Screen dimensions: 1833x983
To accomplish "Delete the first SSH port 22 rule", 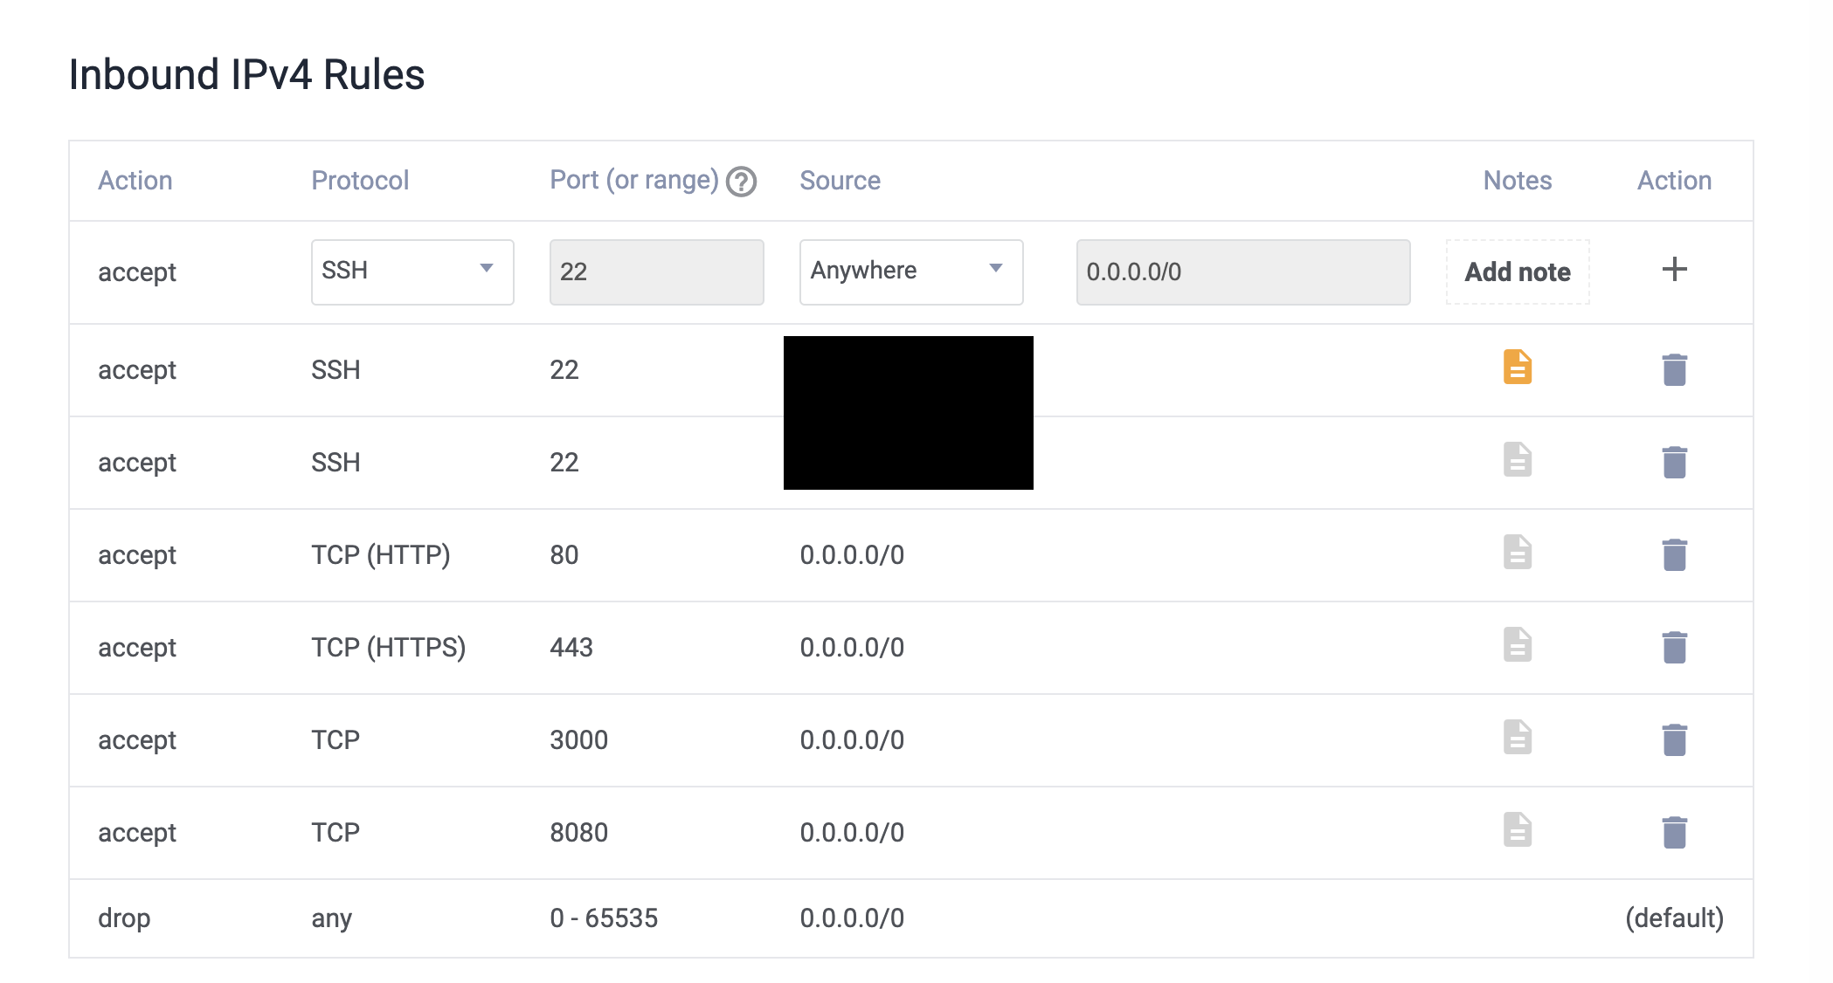I will (x=1674, y=369).
